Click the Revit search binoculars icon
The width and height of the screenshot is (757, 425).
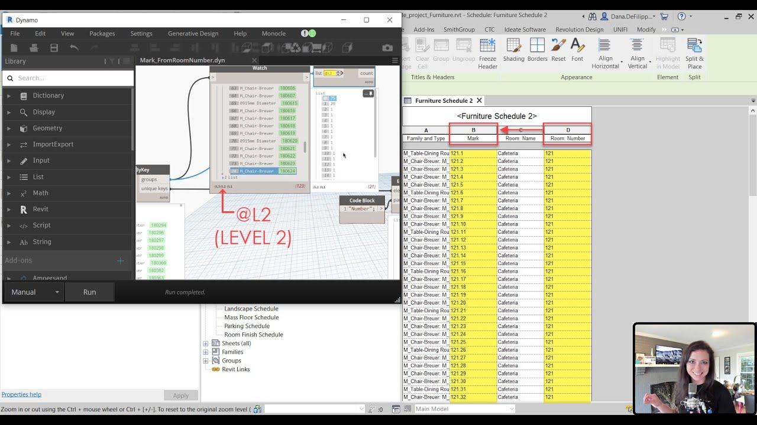pyautogui.click(x=593, y=17)
